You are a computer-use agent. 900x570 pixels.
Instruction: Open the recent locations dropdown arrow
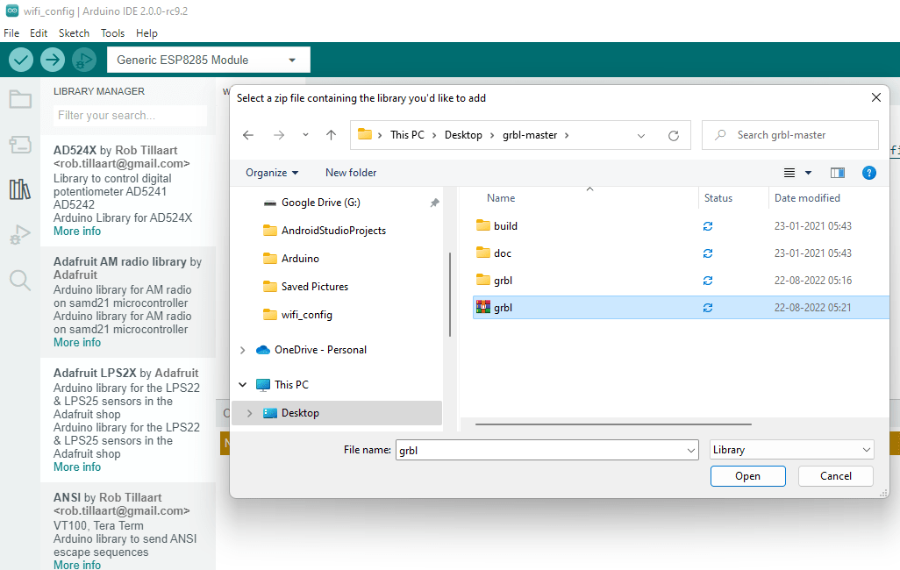click(x=305, y=135)
